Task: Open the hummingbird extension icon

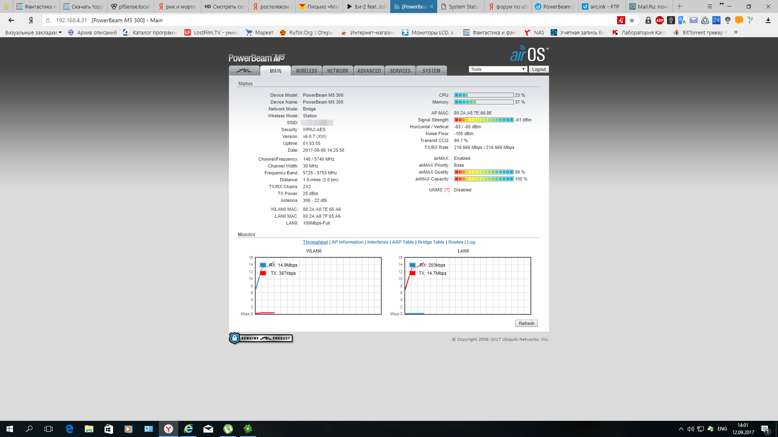Action: click(750, 20)
